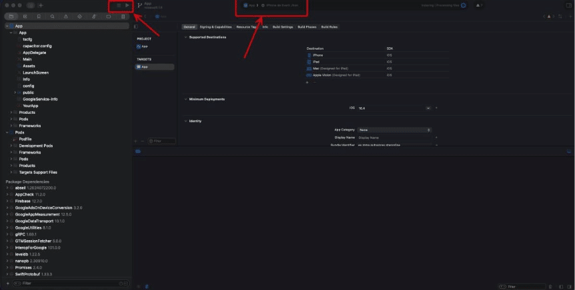Image resolution: width=575 pixels, height=290 pixels.
Task: Add a new editor pane
Action: pos(569,17)
